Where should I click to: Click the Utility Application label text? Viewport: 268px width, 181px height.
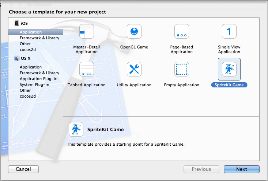click(x=134, y=85)
